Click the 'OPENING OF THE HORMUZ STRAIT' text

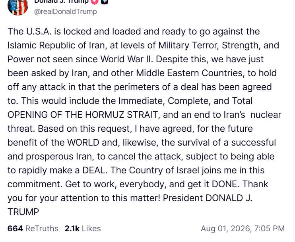click(x=83, y=115)
